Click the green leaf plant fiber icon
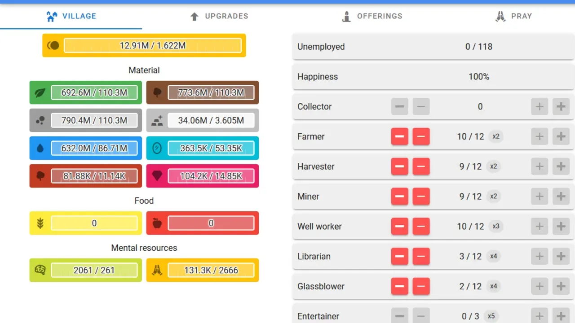The image size is (575, 323). tap(40, 93)
